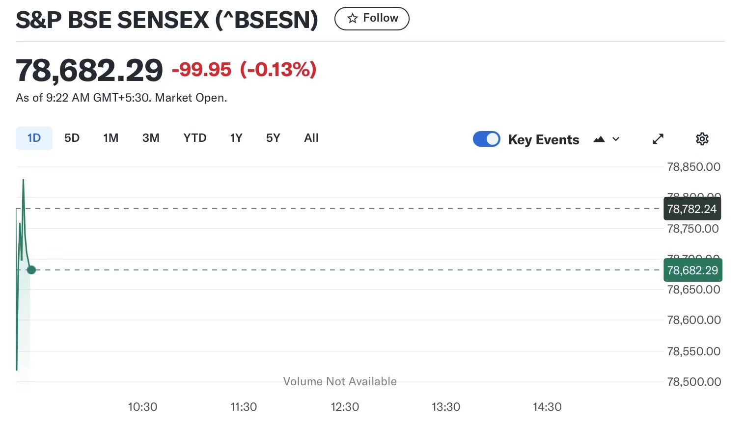The height and width of the screenshot is (426, 745).
Task: Click the green 78,682.29 price tag
Action: click(692, 270)
